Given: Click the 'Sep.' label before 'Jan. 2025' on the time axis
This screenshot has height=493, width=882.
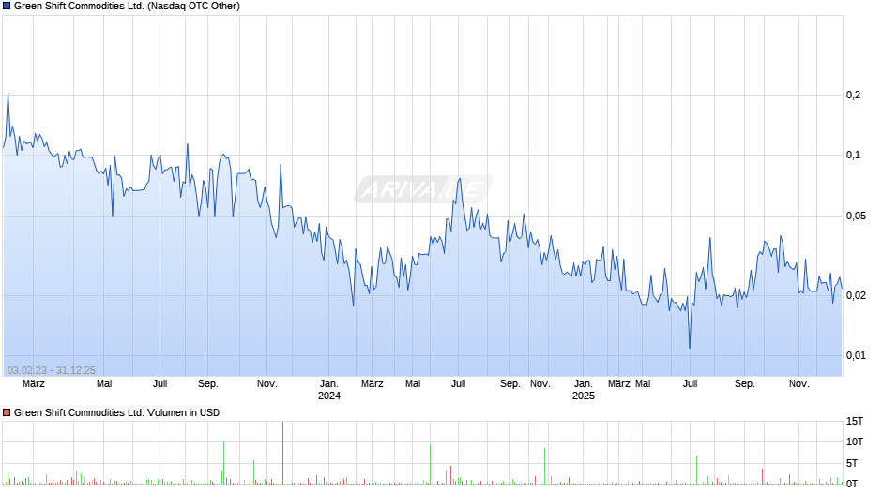Looking at the screenshot, I should [x=510, y=384].
